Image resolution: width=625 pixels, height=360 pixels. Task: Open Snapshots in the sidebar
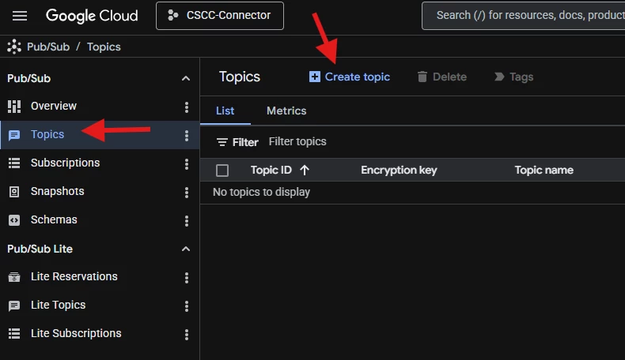(x=58, y=191)
